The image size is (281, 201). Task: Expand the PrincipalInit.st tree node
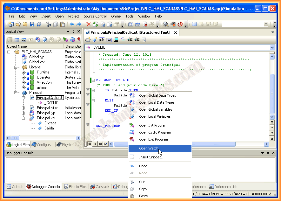pos(23,108)
